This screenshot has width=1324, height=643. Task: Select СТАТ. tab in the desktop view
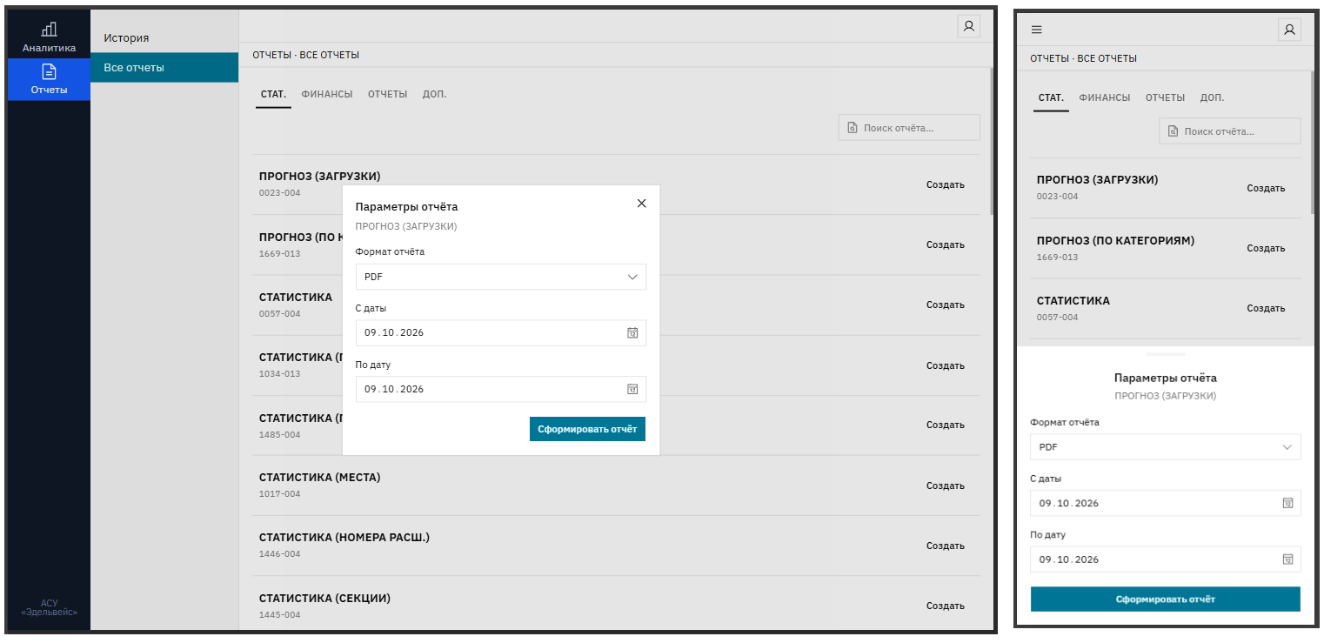(273, 94)
